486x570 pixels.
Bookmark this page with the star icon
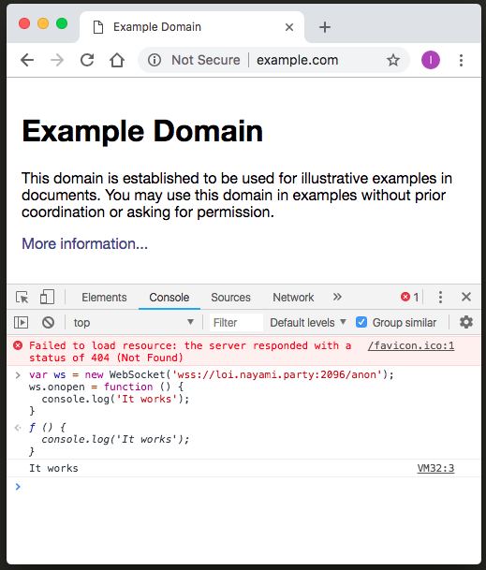coord(393,60)
